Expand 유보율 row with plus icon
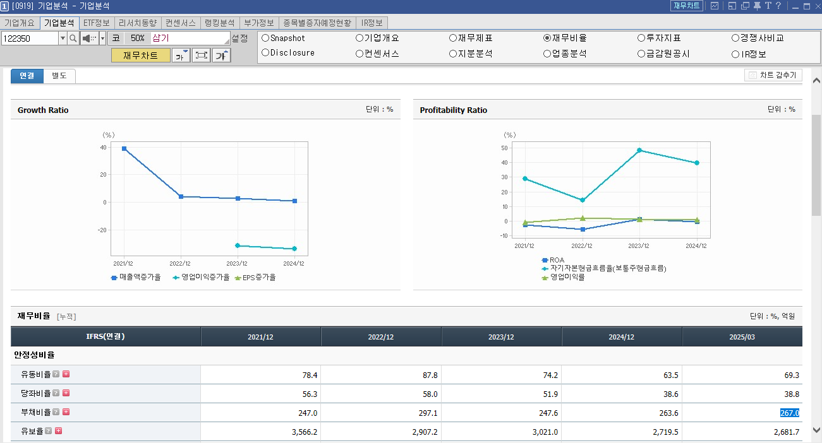The image size is (822, 443). point(59,431)
